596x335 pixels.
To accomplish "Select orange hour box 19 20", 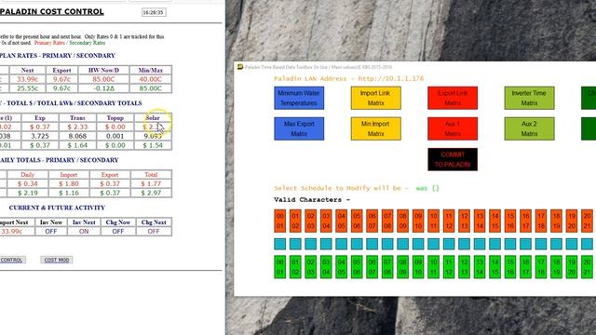I will [x=572, y=221].
